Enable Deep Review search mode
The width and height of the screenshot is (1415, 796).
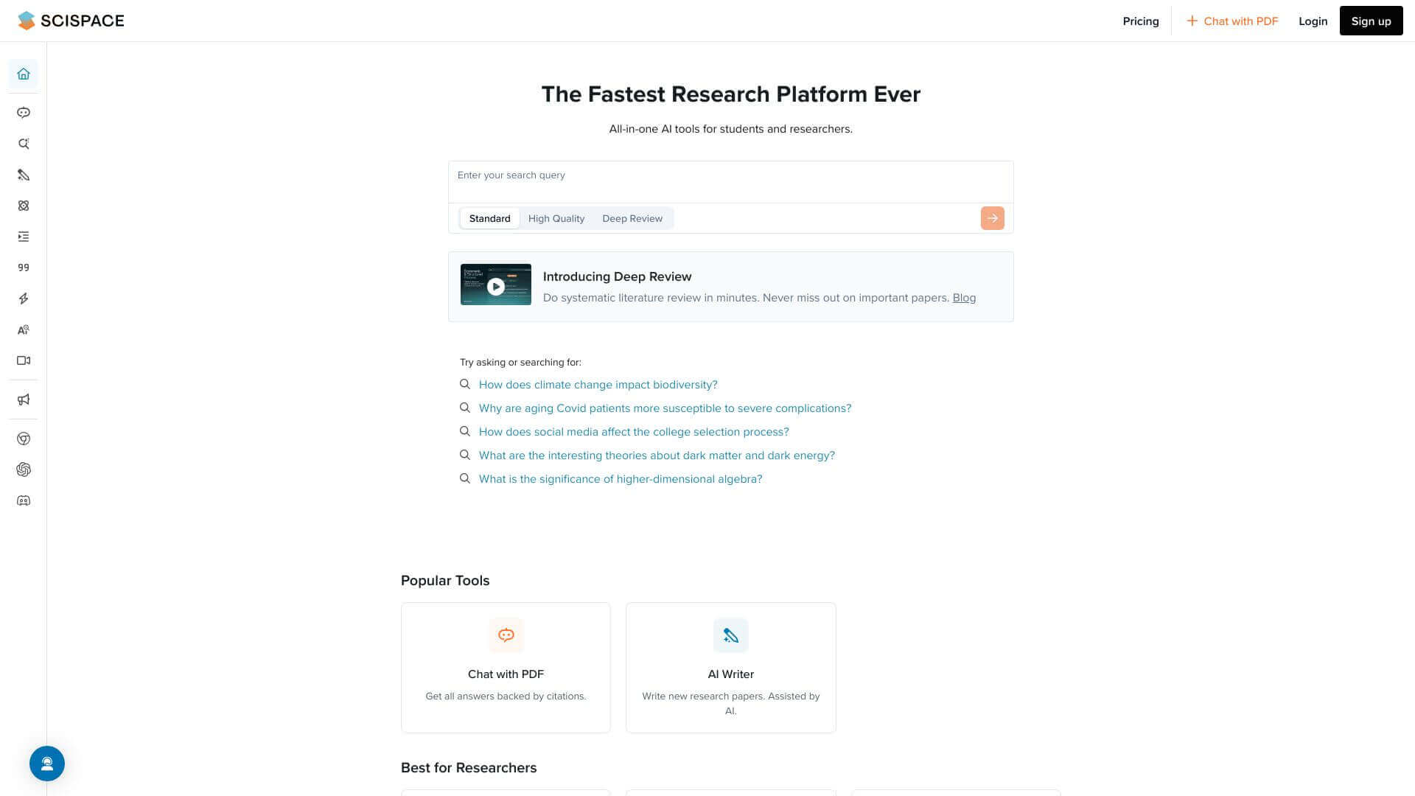click(x=632, y=218)
